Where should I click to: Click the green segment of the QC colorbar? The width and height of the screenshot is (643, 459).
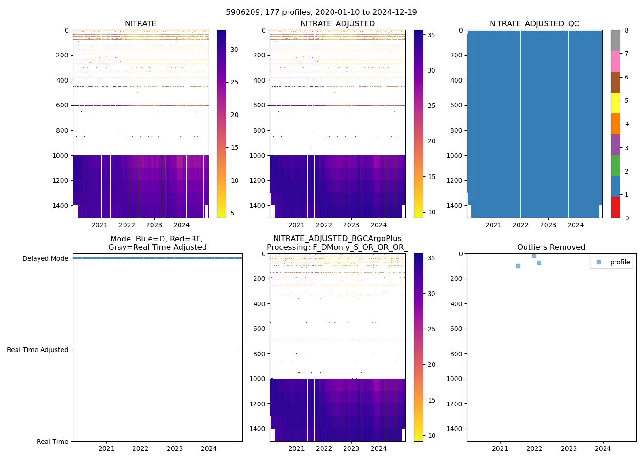coord(615,165)
